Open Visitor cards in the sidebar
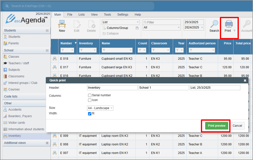 pos(17,122)
